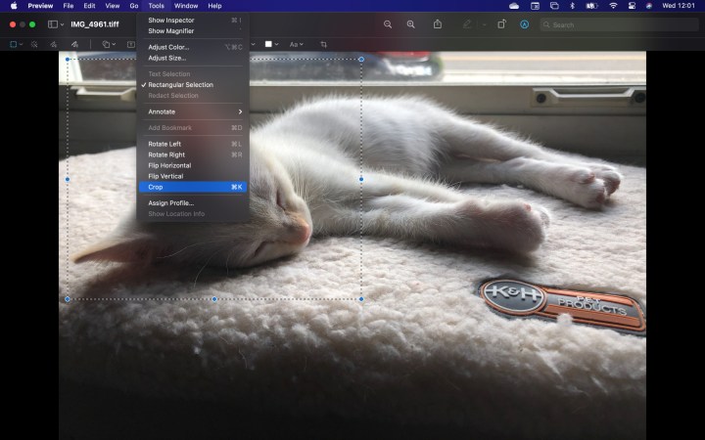Click the bottom-middle selection handle
The image size is (705, 440).
tap(214, 299)
